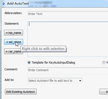Expand the Add to dropdown arrow

pos(80,81)
